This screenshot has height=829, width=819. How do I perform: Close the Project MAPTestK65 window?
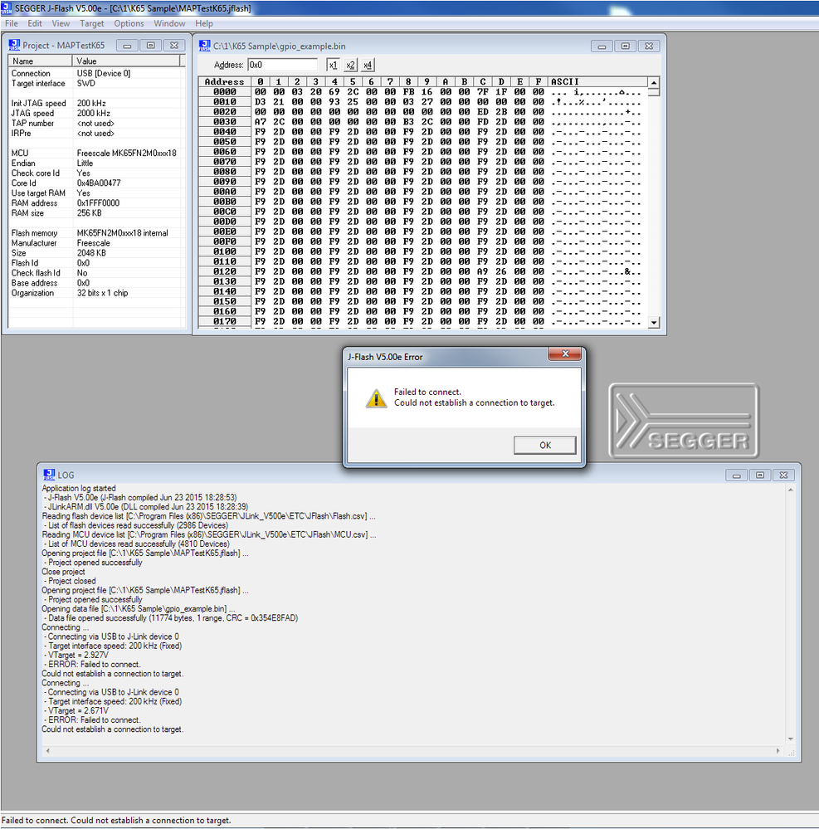coord(174,46)
